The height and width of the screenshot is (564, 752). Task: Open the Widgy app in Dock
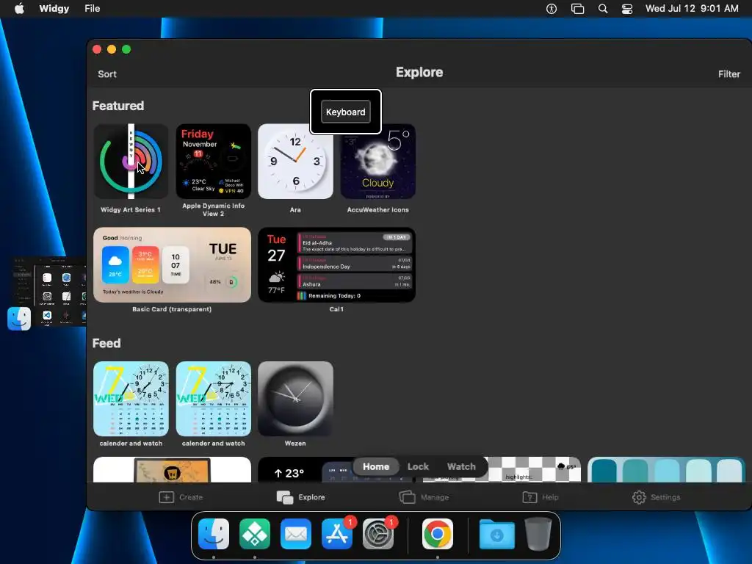(x=255, y=534)
